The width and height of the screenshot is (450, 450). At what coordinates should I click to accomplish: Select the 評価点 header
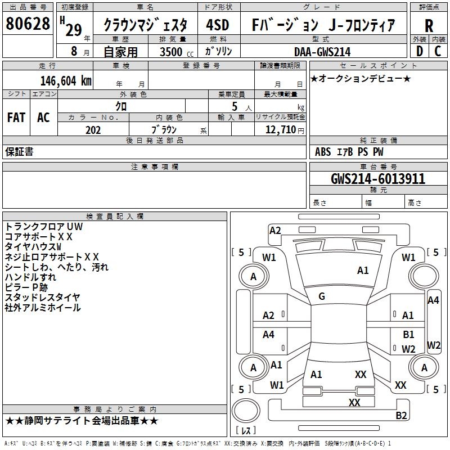[x=429, y=7]
